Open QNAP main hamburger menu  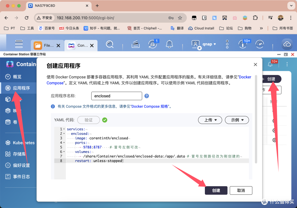[19, 44]
